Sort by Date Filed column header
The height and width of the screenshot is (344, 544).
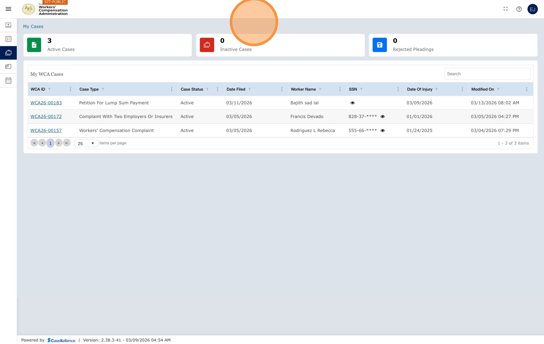pos(236,89)
